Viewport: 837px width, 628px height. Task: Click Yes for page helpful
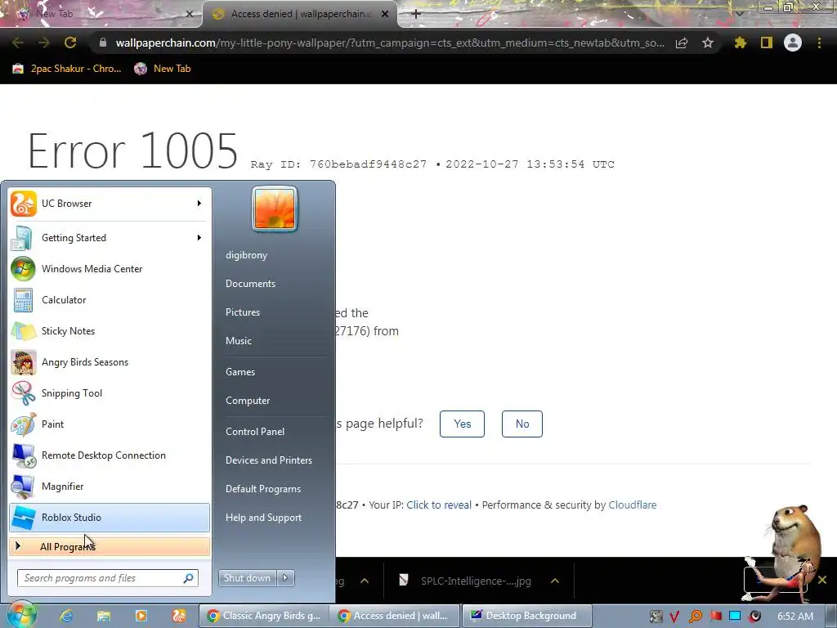pos(462,424)
